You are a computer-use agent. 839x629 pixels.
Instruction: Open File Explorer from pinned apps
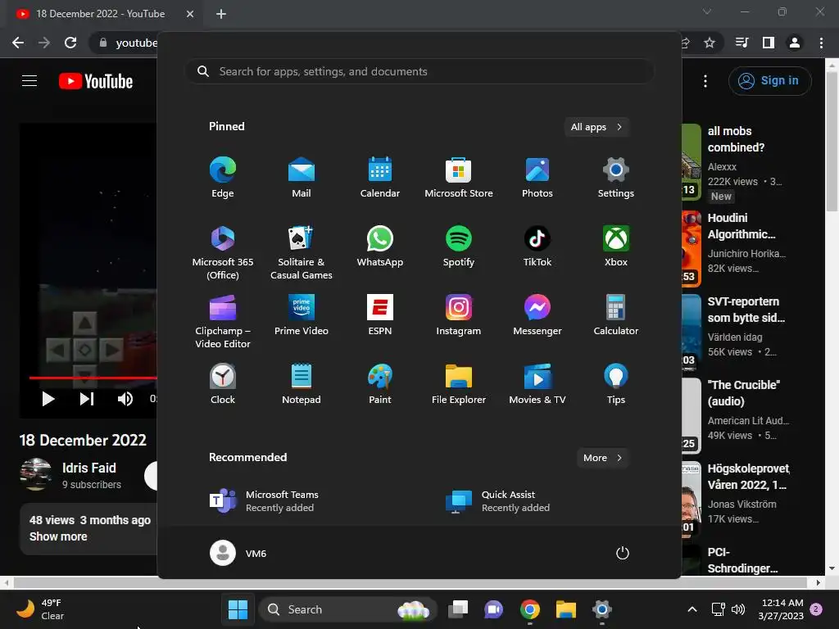point(459,384)
